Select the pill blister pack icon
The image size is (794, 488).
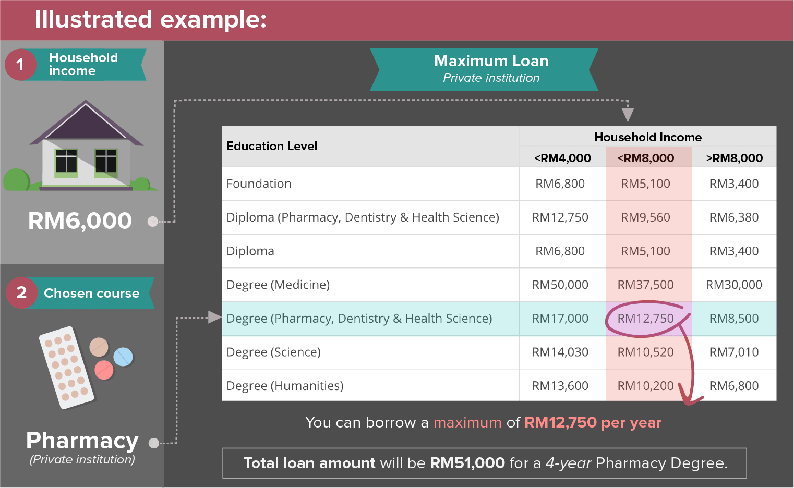65,368
